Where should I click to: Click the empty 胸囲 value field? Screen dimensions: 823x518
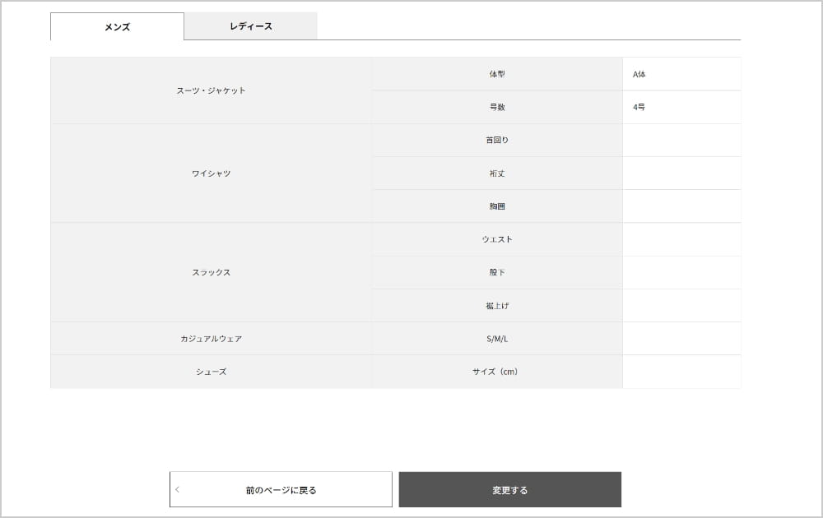pyautogui.click(x=681, y=206)
